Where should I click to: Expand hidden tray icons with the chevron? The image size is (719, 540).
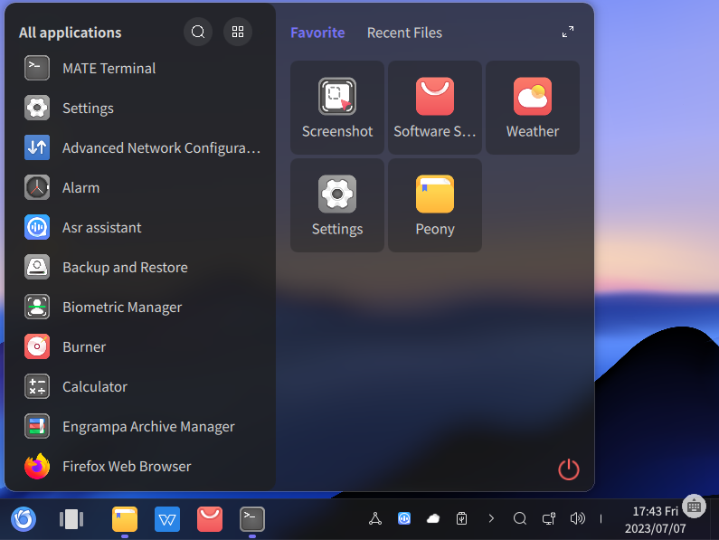point(491,518)
